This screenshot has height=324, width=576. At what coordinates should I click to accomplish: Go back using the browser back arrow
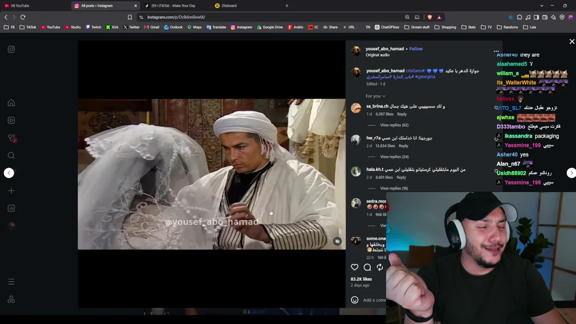click(6, 17)
